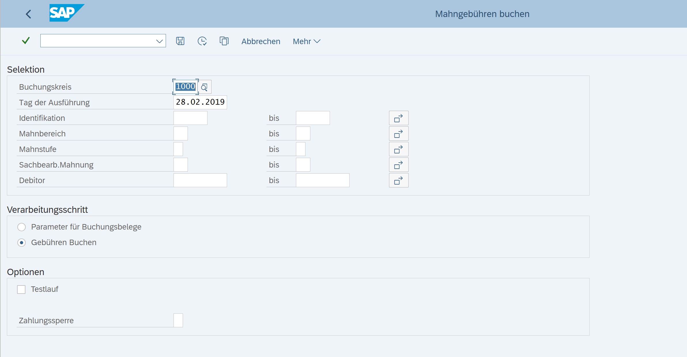The width and height of the screenshot is (687, 357).
Task: Open the Mehr menu
Action: click(306, 41)
